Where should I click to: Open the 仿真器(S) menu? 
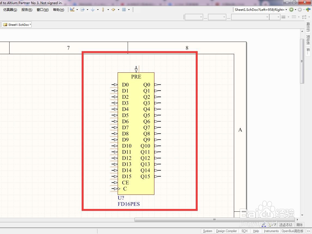point(10,10)
